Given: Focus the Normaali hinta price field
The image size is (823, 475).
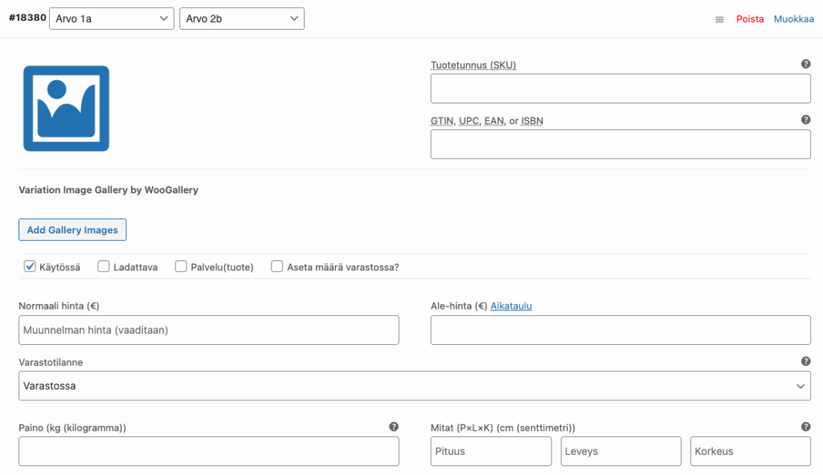Looking at the screenshot, I should tap(209, 330).
